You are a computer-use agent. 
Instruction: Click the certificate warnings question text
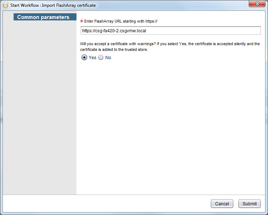[170, 47]
